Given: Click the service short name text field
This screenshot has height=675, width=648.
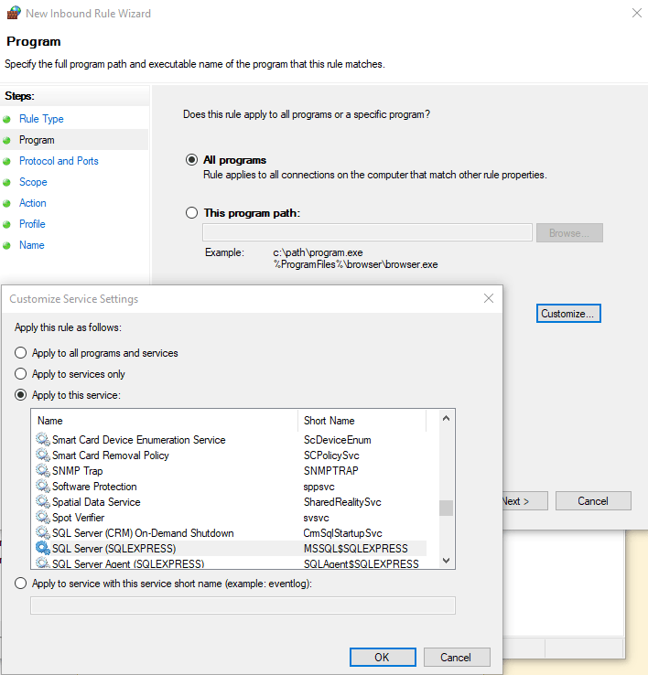Looking at the screenshot, I should tap(243, 605).
